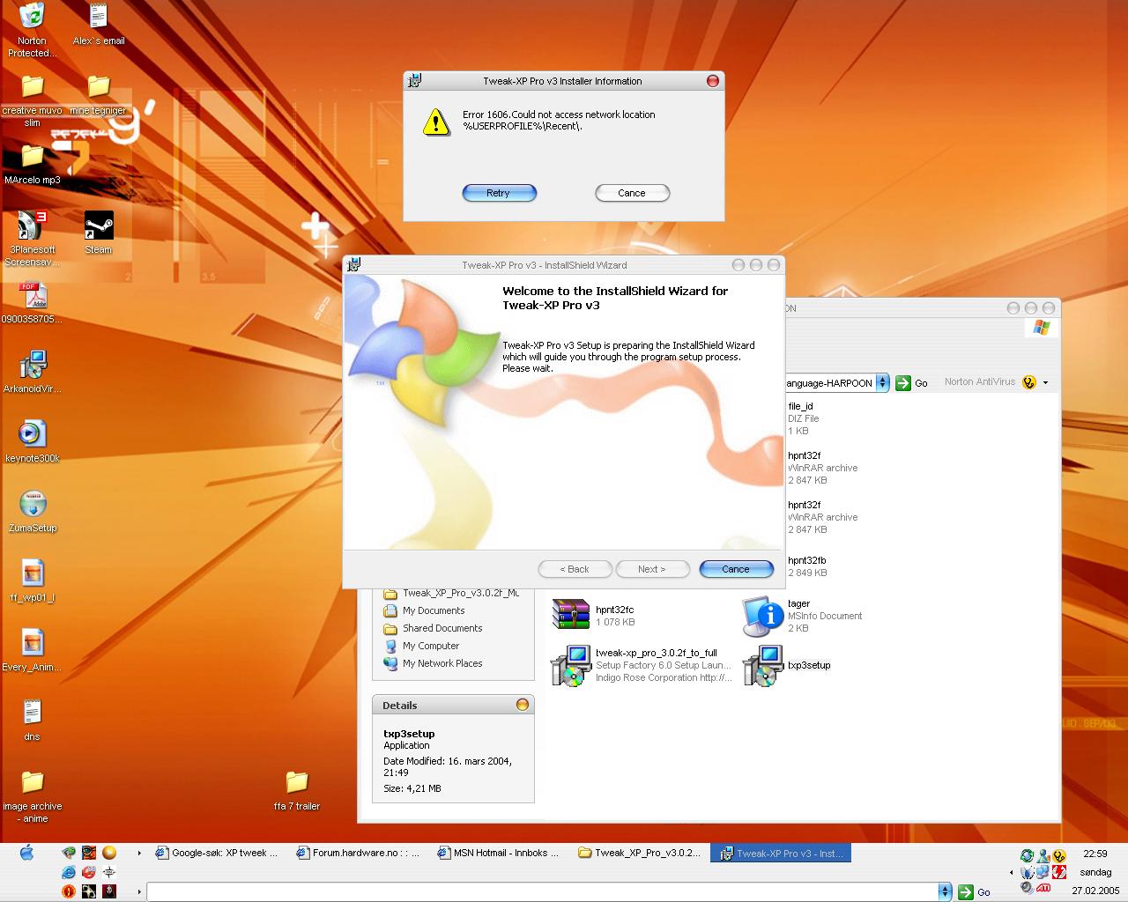The width and height of the screenshot is (1128, 902).
Task: Expand the Norton AntiVirus toolbar dropdown
Action: 1046,382
